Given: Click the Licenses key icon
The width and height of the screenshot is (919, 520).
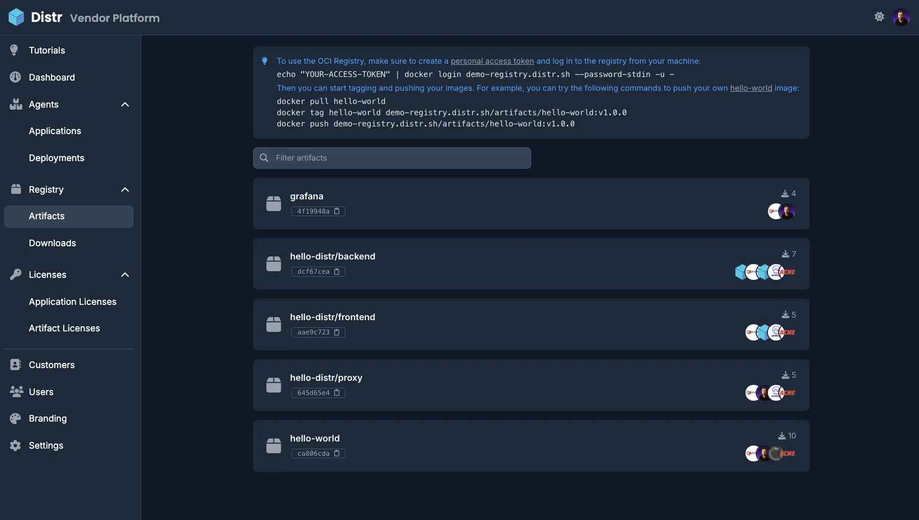Looking at the screenshot, I should [x=15, y=274].
